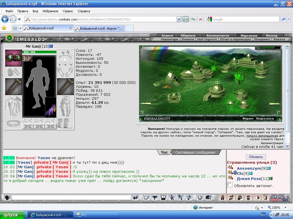Open Подсказка link below the map
This screenshot has height=219, width=293.
coord(265,118)
